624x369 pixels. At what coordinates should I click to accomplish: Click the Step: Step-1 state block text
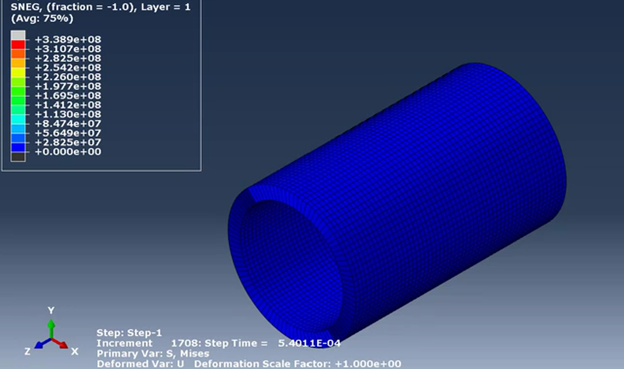pos(129,333)
